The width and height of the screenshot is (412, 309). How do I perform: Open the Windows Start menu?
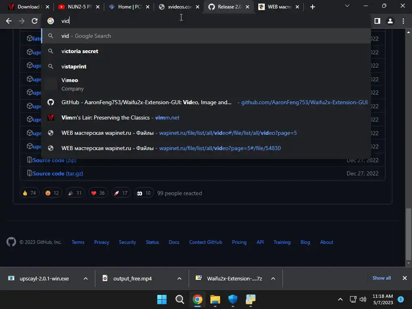click(x=162, y=299)
